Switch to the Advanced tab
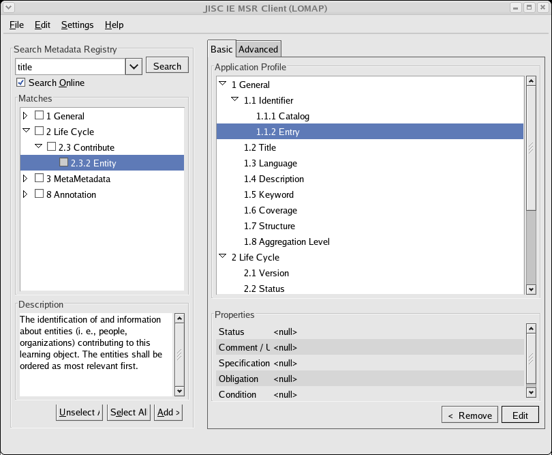 258,49
